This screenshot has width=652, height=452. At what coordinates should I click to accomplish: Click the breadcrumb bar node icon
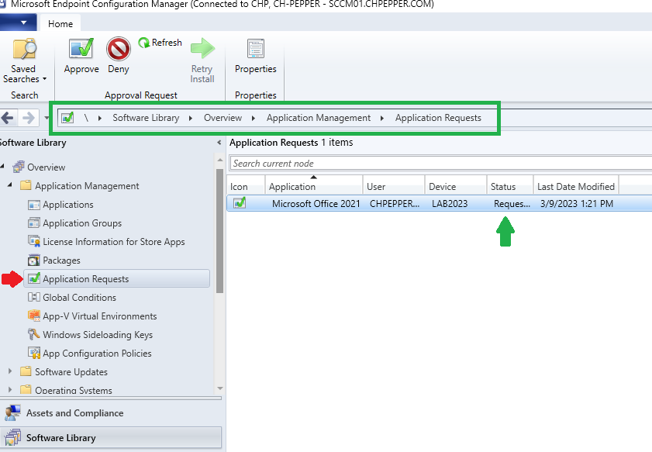pos(67,118)
